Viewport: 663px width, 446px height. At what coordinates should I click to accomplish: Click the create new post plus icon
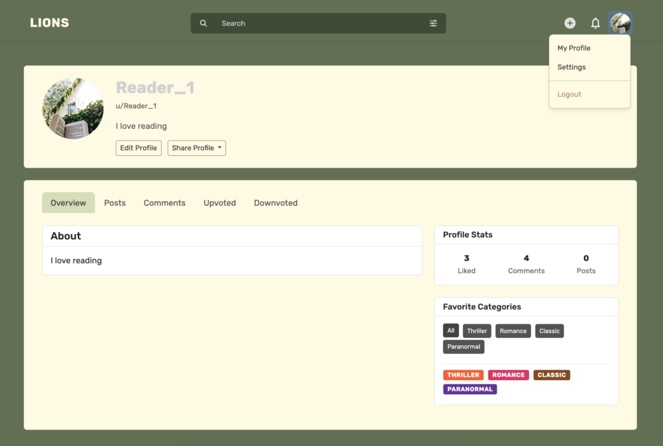click(x=570, y=23)
